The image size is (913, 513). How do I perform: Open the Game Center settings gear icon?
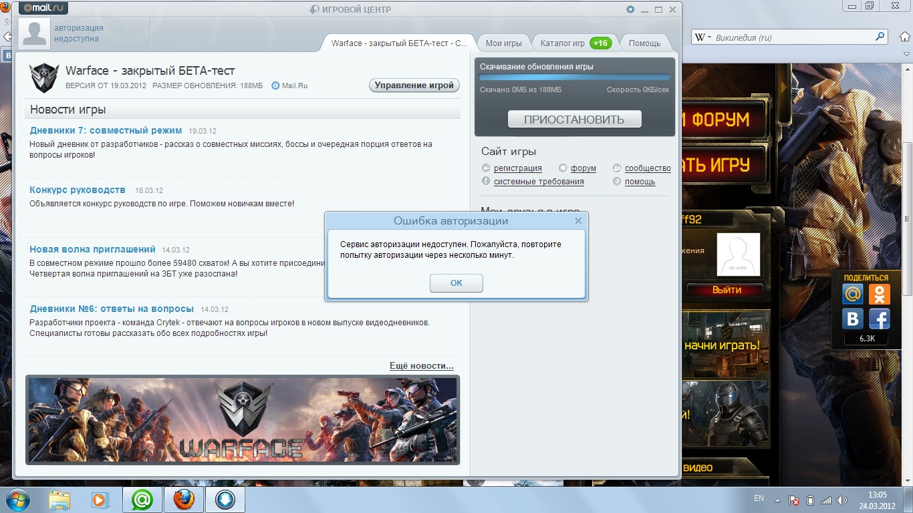tap(630, 9)
